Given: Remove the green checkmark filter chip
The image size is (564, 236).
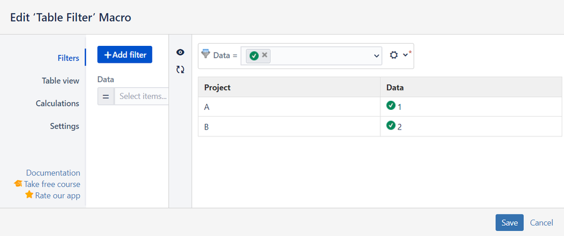Looking at the screenshot, I should point(264,55).
